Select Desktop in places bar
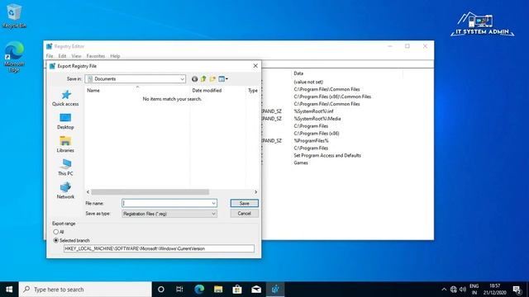This screenshot has height=297, width=529. [x=65, y=121]
